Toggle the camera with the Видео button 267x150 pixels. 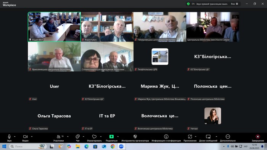(x=26, y=138)
